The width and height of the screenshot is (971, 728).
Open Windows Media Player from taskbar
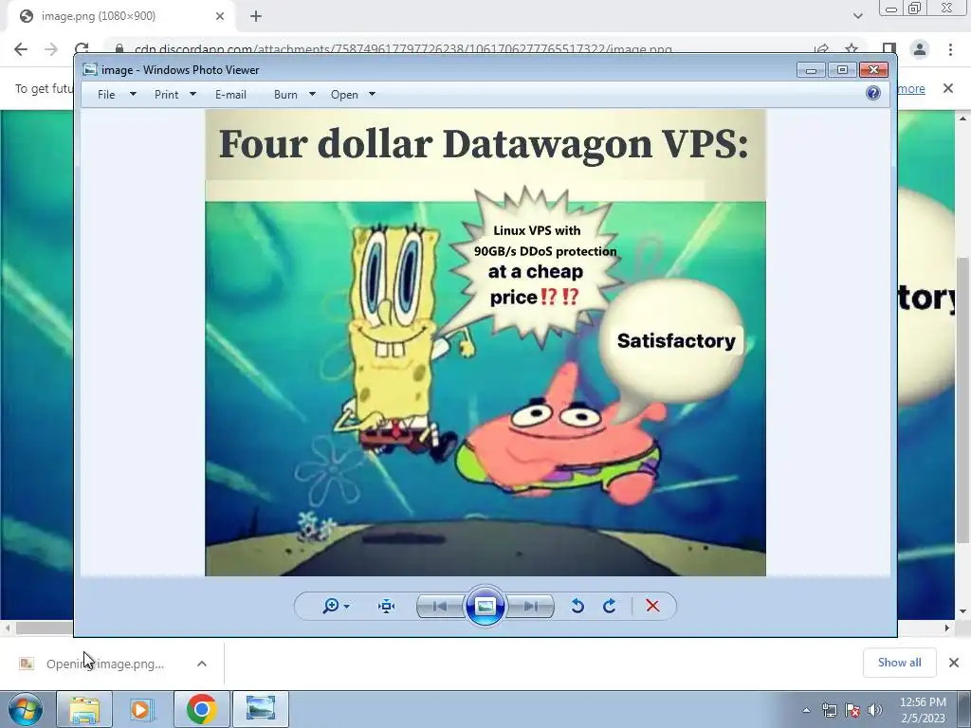point(141,709)
